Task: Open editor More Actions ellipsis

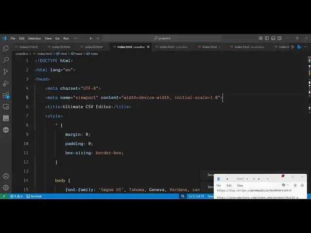Action: tap(306, 47)
